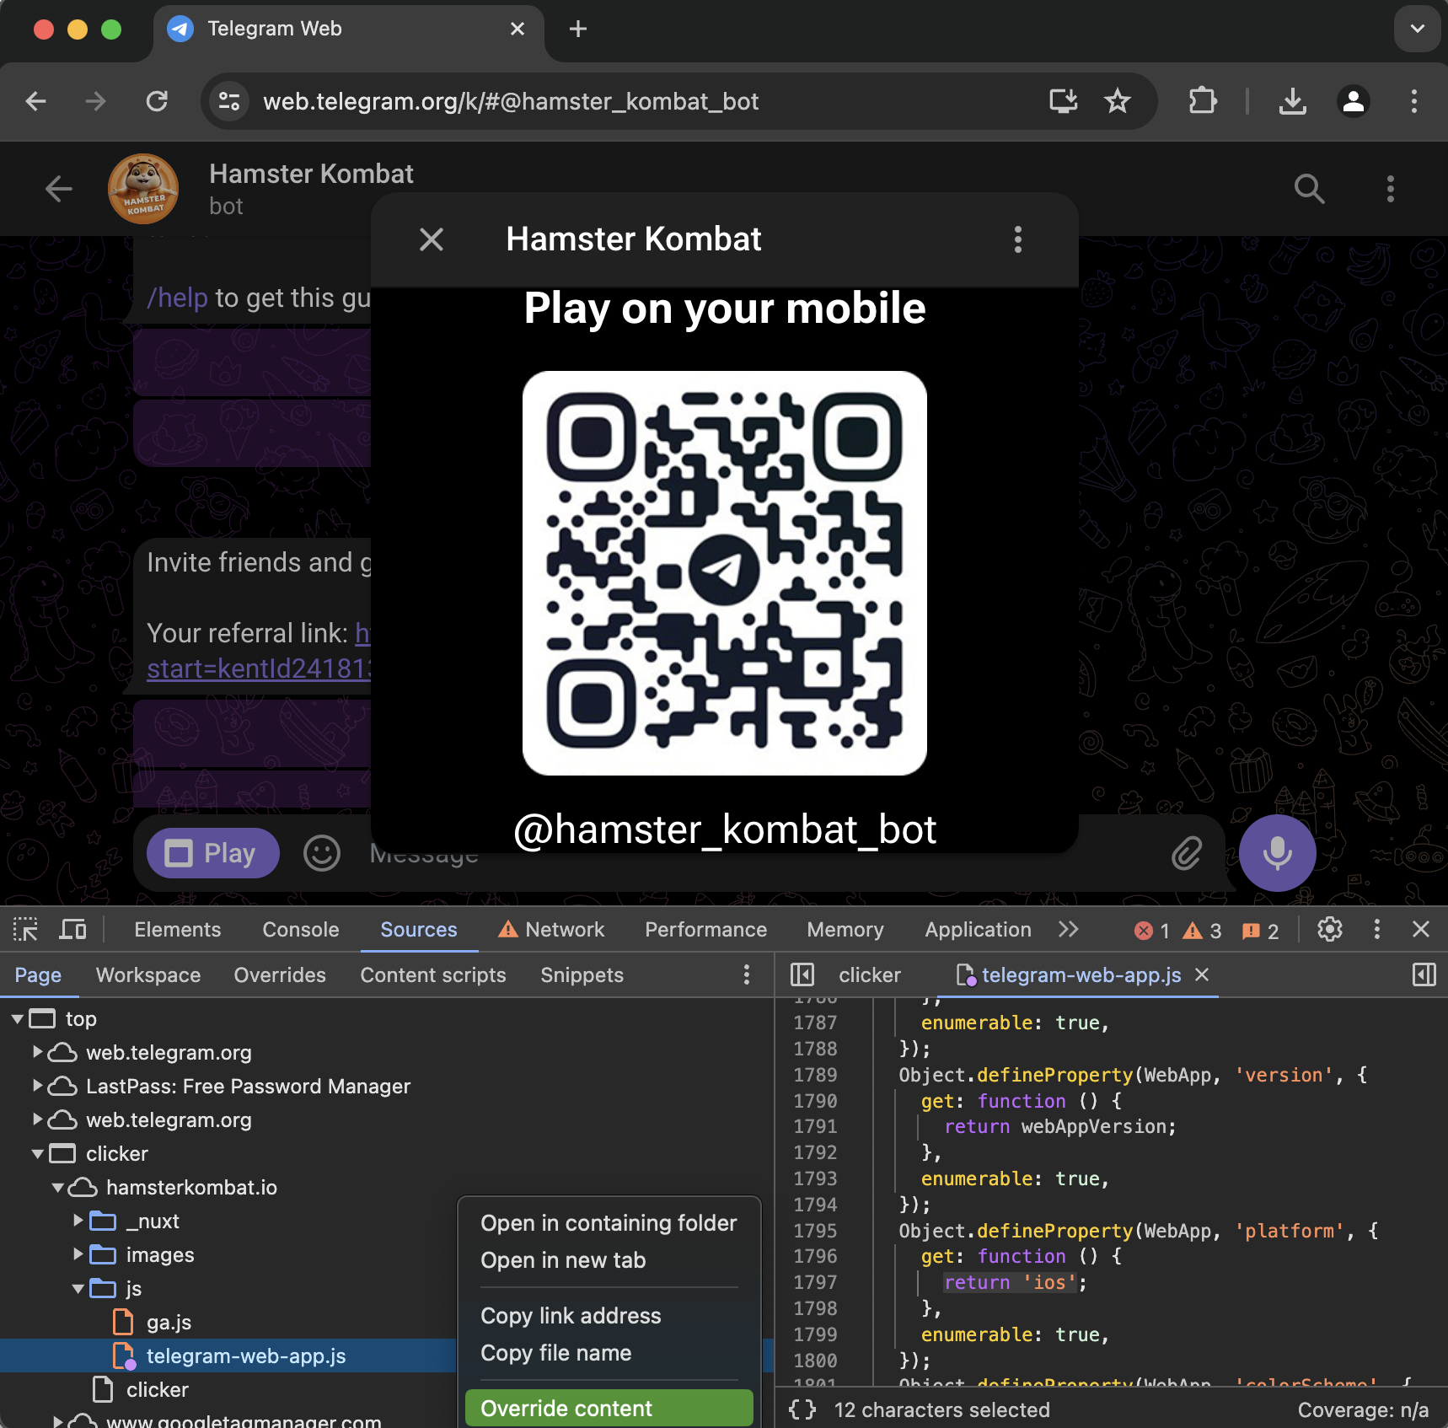Bookmark this page with the star icon
The width and height of the screenshot is (1448, 1428).
click(1118, 102)
